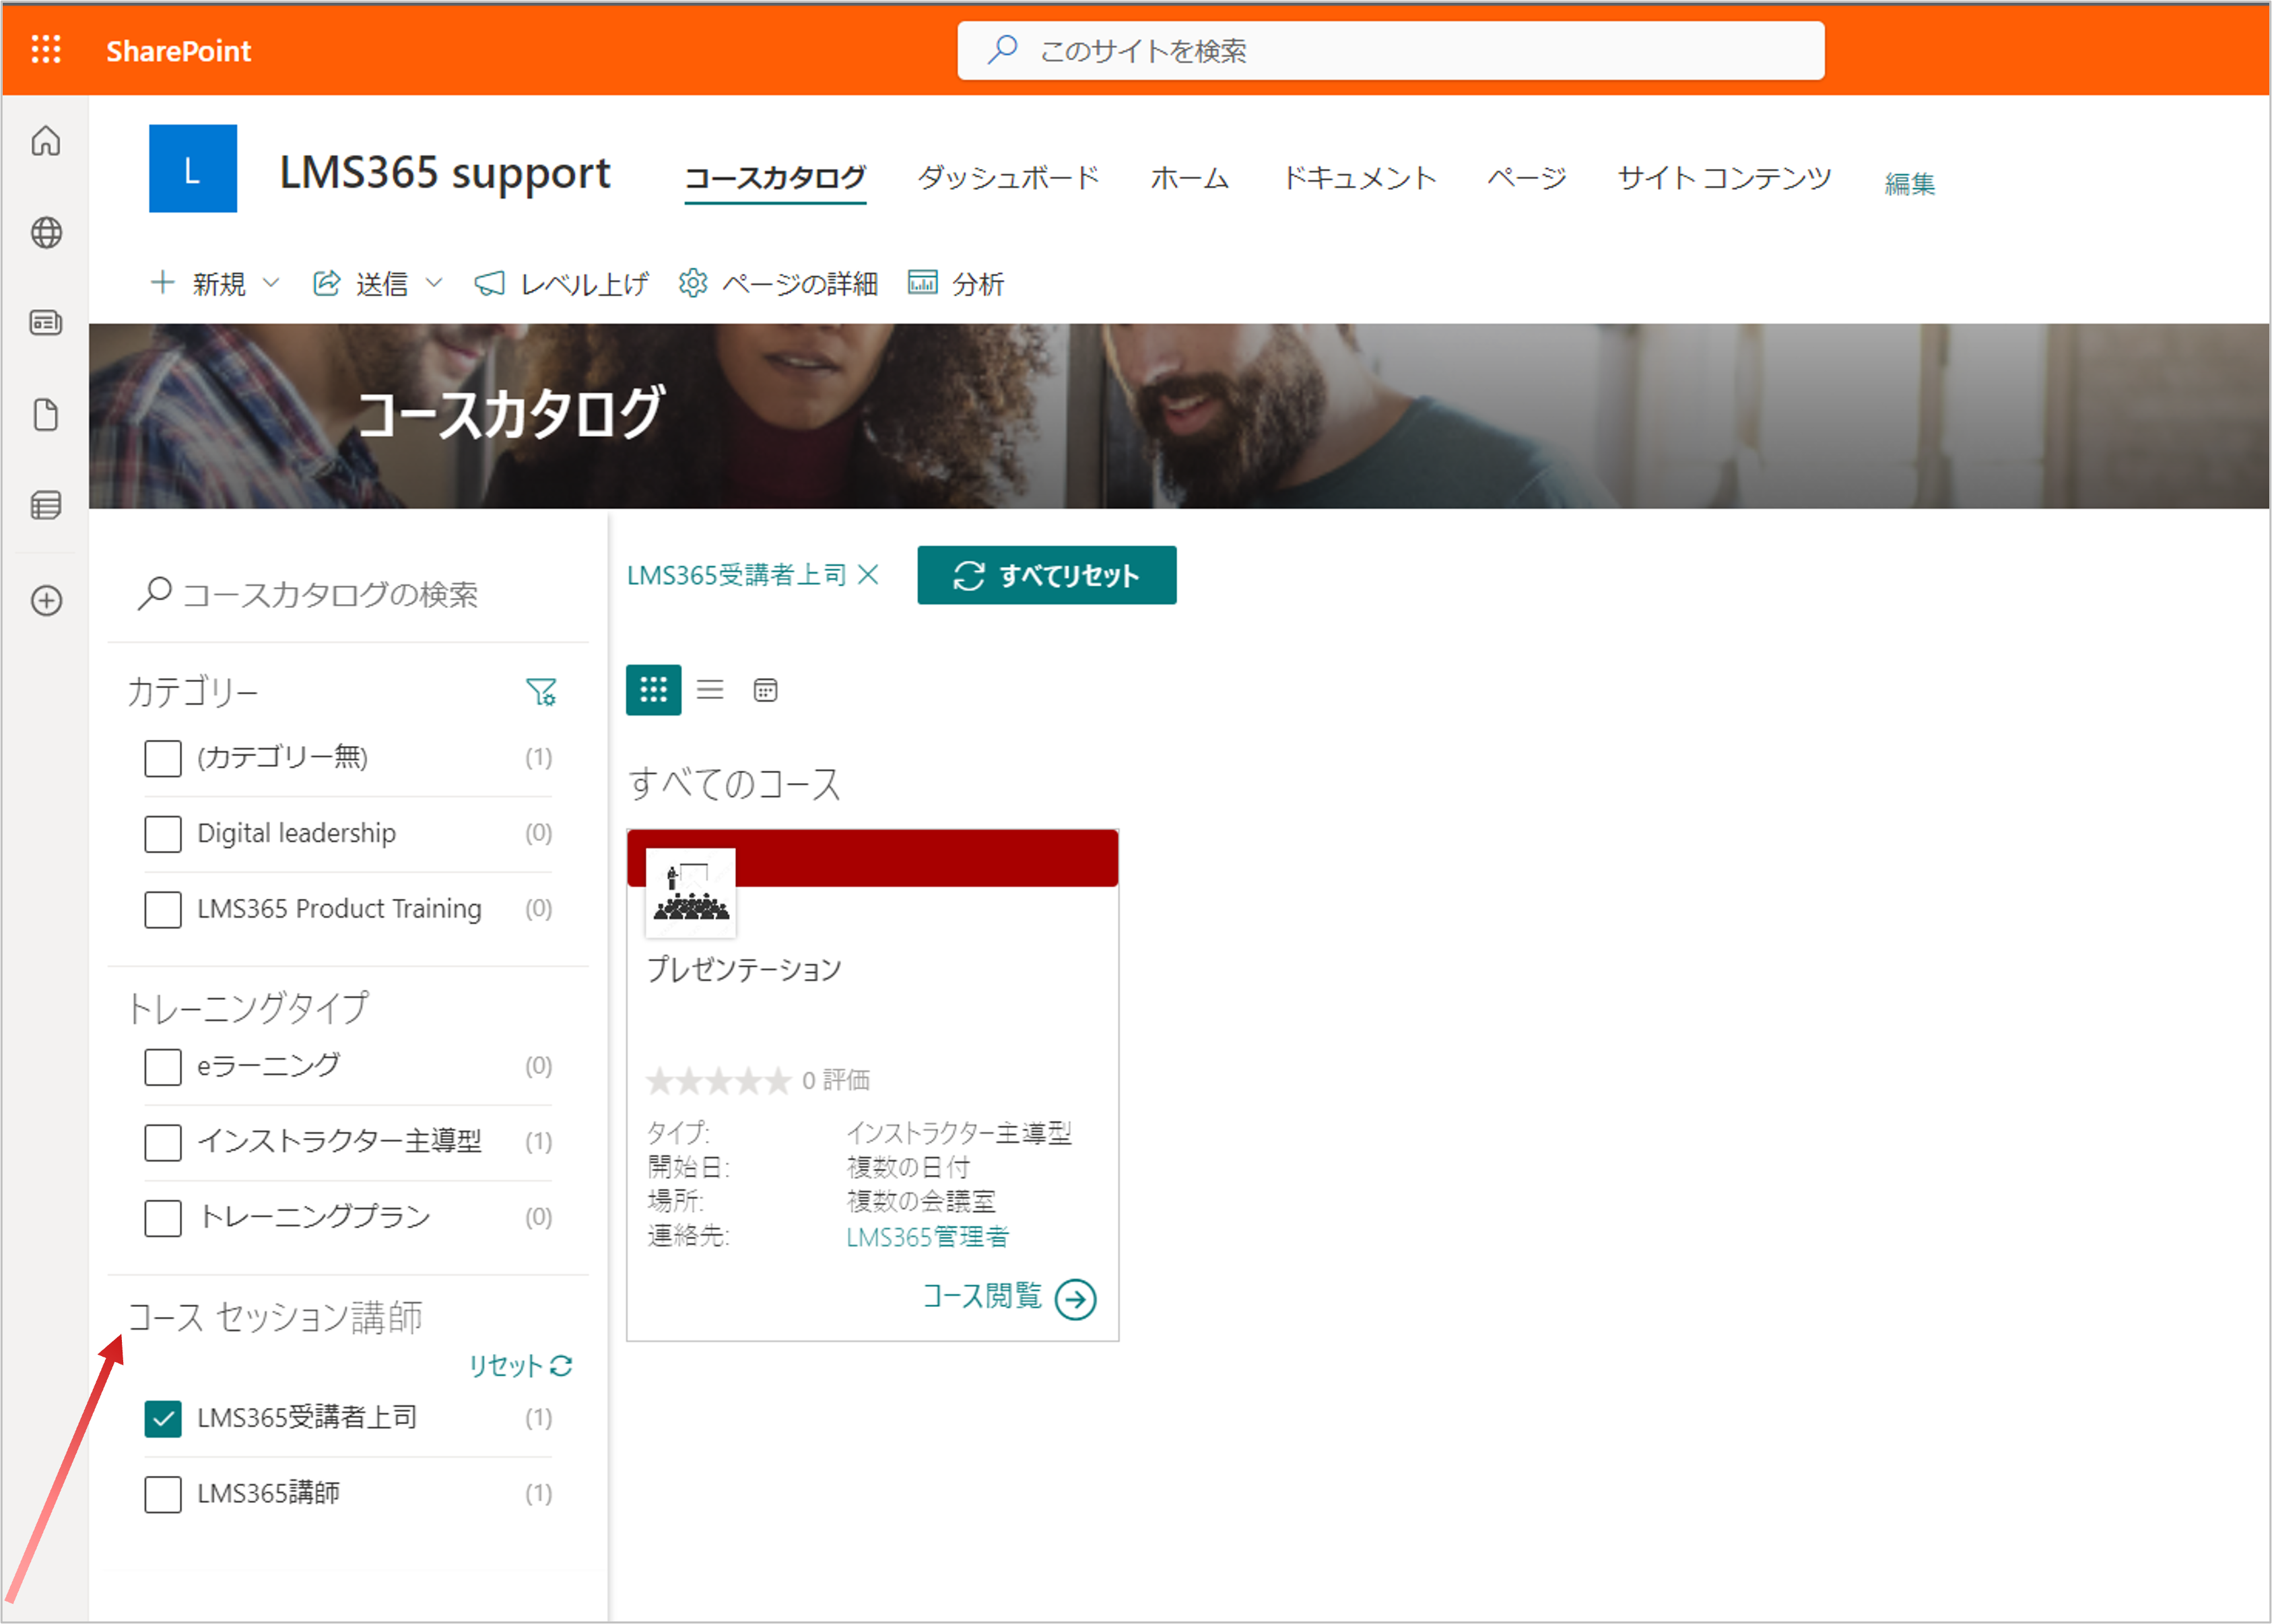2272x1624 pixels.
Task: Open the ホーム navigation tab
Action: point(1190,178)
